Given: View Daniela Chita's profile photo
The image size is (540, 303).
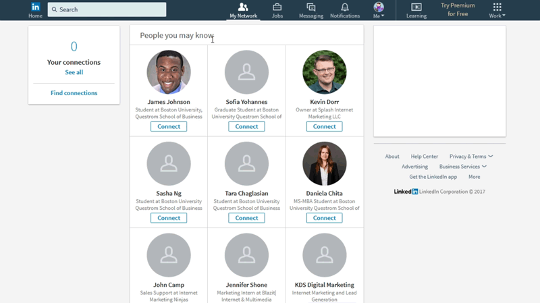Looking at the screenshot, I should point(324,163).
